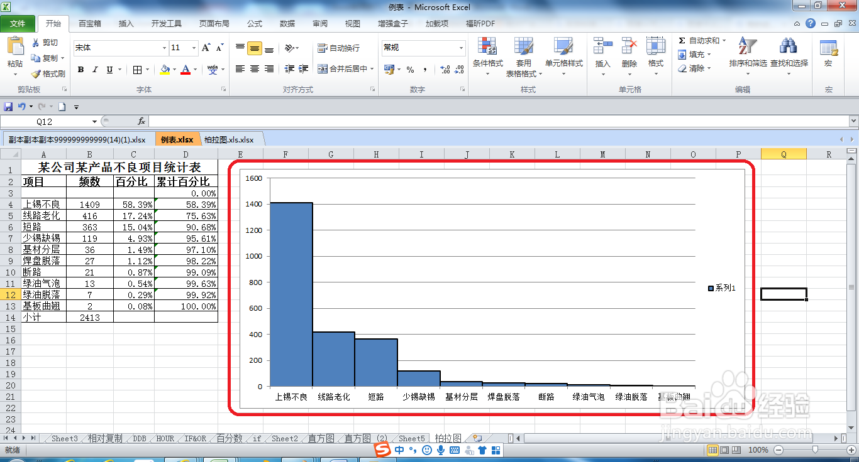Viewport: 859px width, 462px height.
Task: Click the Cut scissors icon
Action: point(36,43)
